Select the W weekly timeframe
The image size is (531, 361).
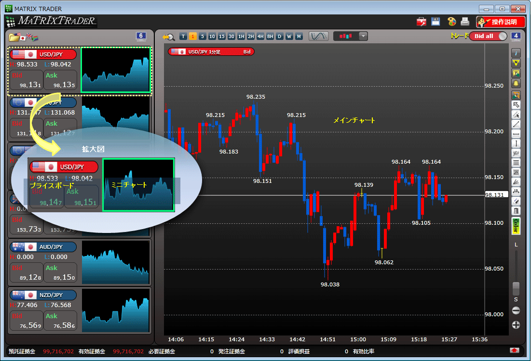click(x=289, y=36)
